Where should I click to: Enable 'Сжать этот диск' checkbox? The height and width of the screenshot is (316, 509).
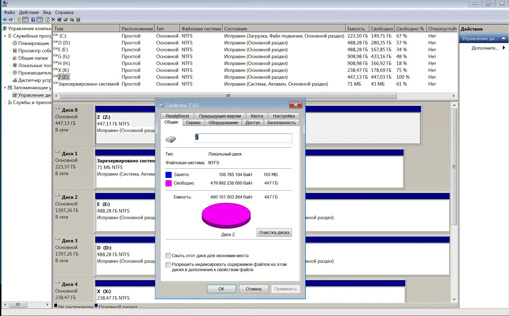click(168, 256)
